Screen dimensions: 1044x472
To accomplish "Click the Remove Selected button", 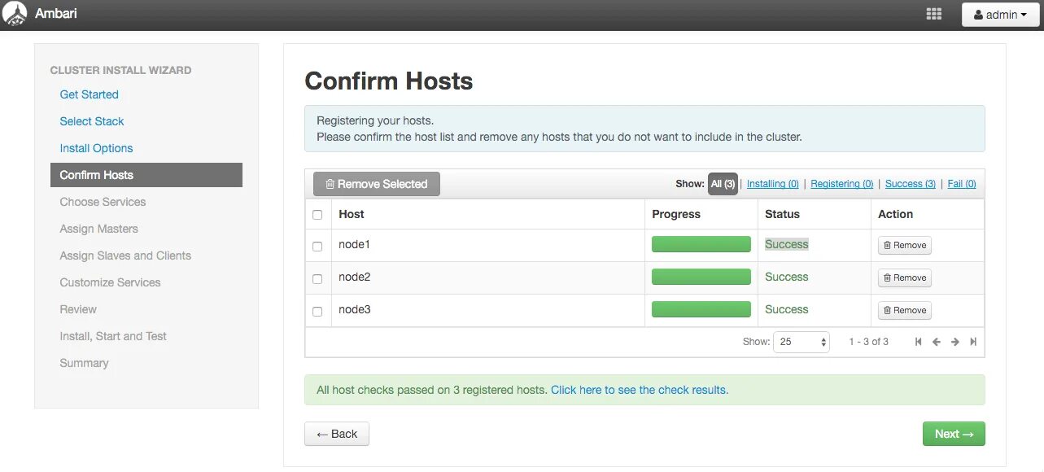I will [x=376, y=184].
